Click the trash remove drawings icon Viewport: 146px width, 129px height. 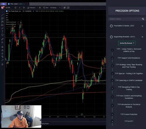2,64
